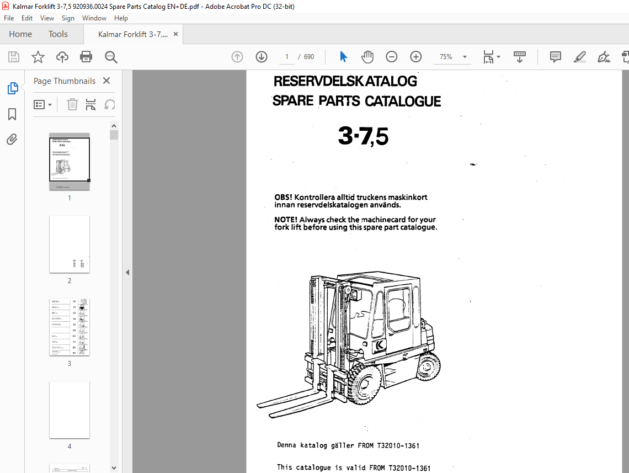Select the page 1 thumbnail
The image size is (629, 473).
tap(70, 162)
